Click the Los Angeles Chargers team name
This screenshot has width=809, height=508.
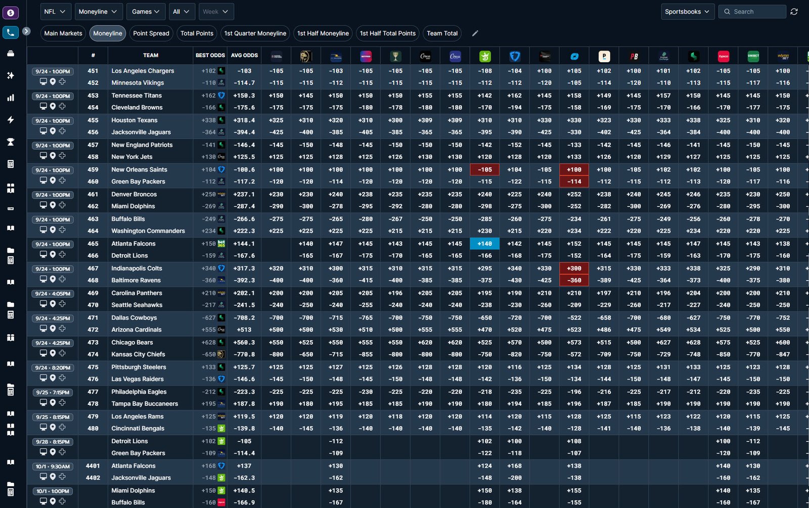click(x=143, y=71)
